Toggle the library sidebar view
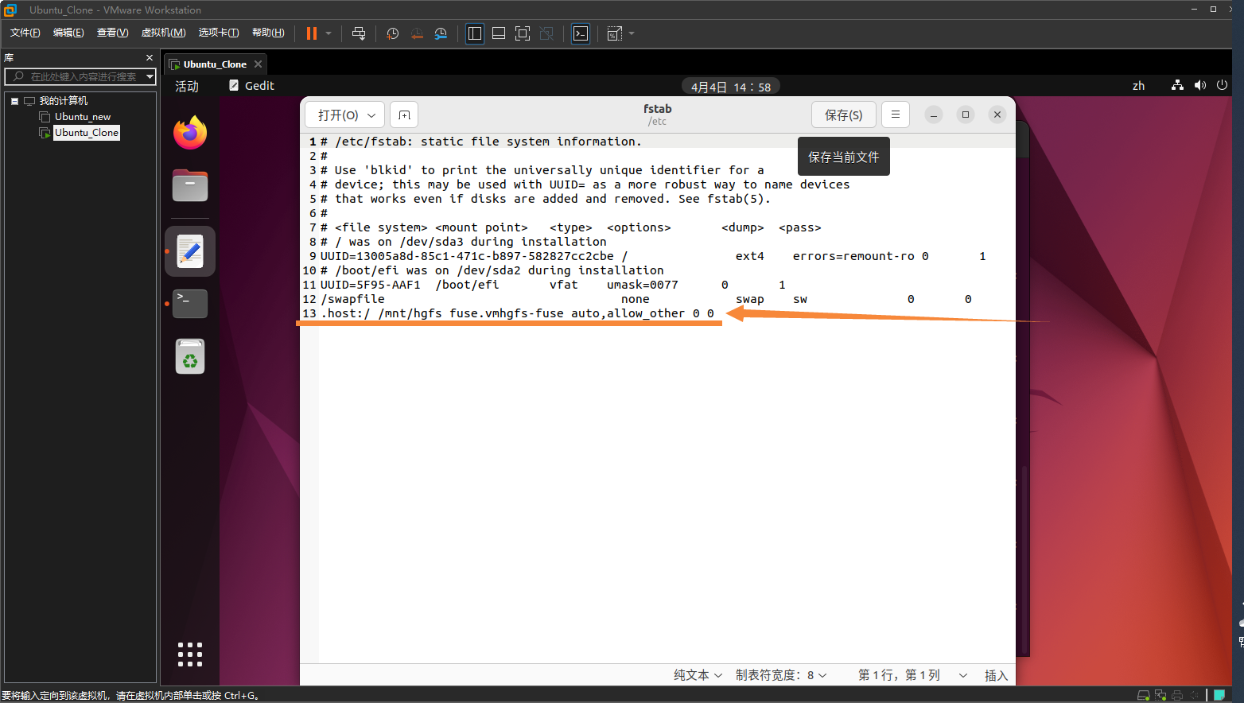Viewport: 1244px width, 703px height. click(x=475, y=33)
